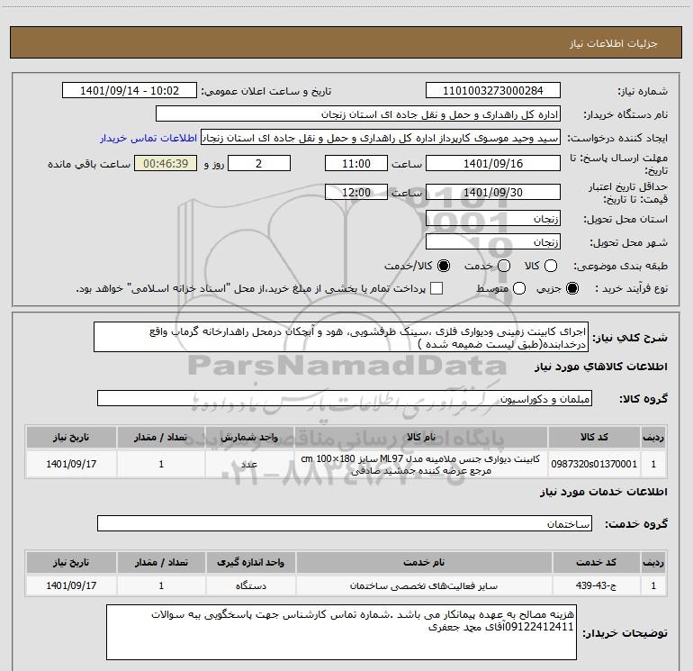Click the general need description text box
Screen dimensions: 693x671
[341, 337]
